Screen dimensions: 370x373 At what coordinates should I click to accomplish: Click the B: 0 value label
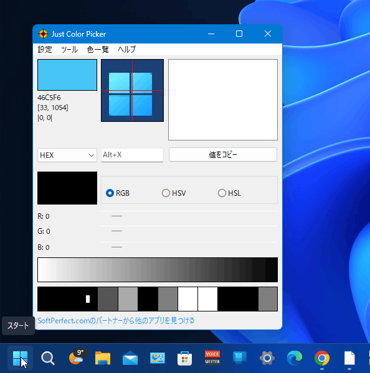click(x=44, y=247)
